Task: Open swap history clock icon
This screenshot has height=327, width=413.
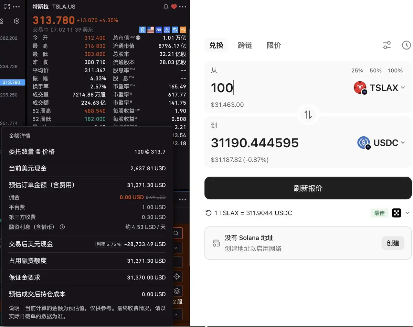Action: coord(406,45)
